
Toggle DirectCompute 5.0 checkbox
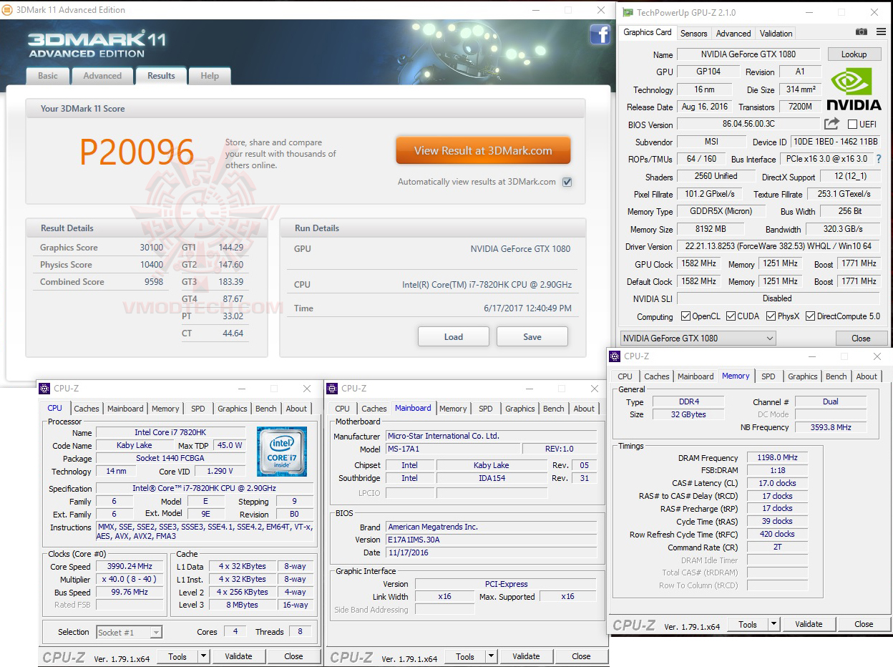tap(810, 316)
